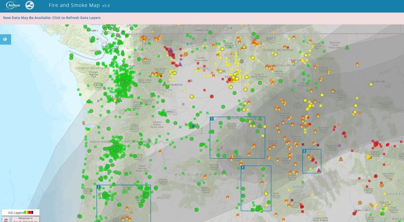
Task: Select the yellow triangle monitor near Olympia
Action: [115, 100]
